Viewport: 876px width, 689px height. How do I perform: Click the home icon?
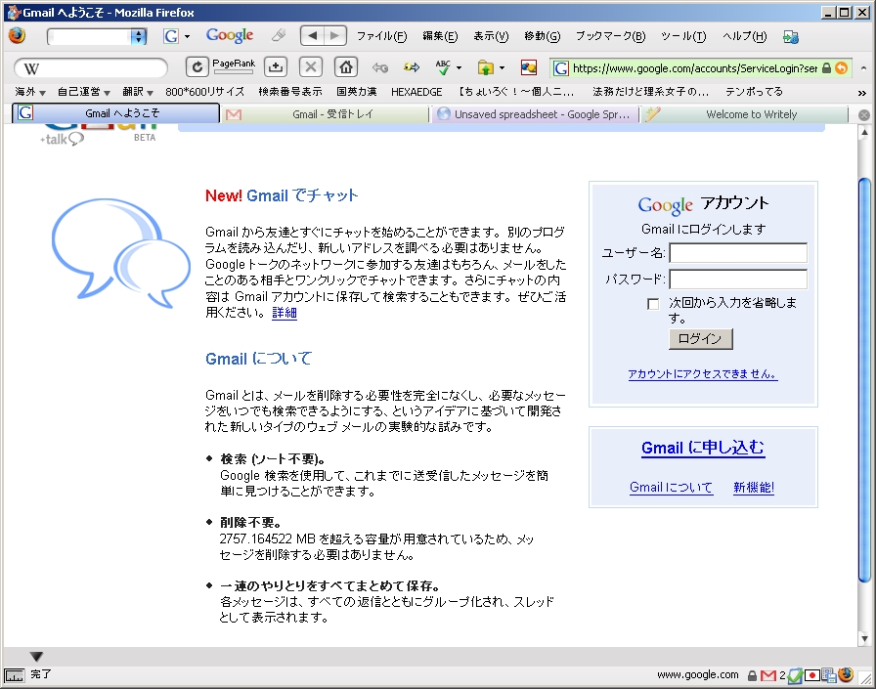pos(346,67)
